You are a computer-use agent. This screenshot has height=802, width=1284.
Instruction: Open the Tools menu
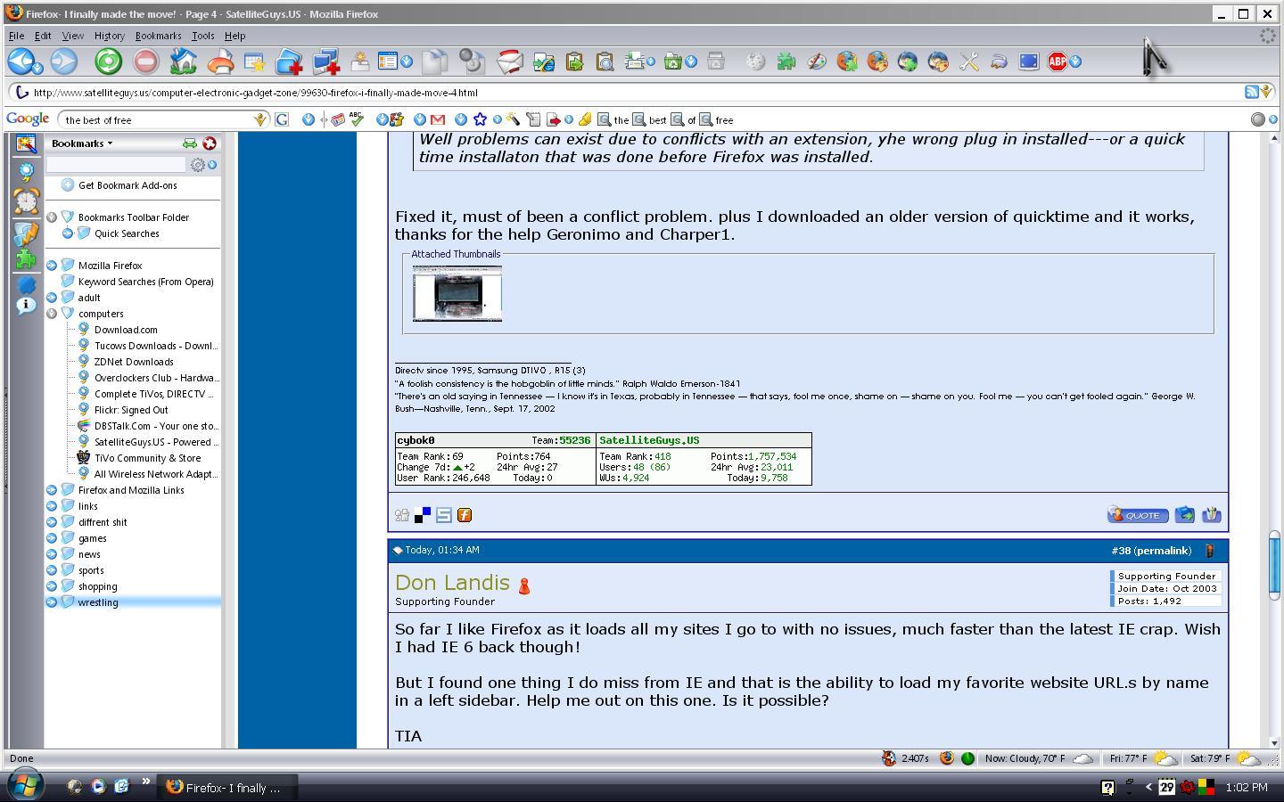202,36
